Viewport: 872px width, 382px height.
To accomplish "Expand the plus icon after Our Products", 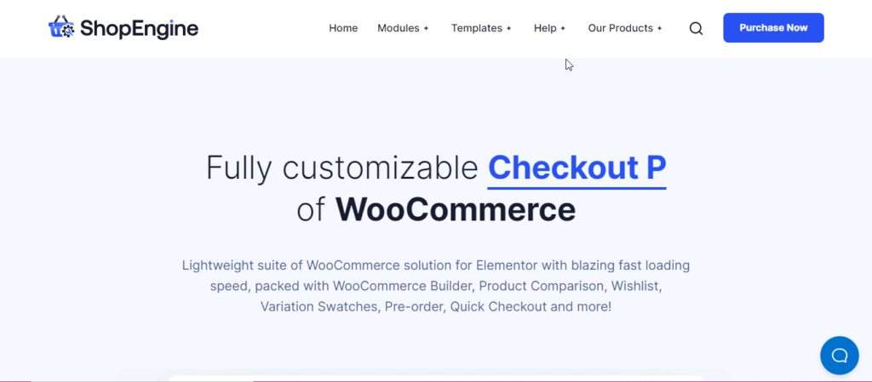I will click(x=660, y=28).
